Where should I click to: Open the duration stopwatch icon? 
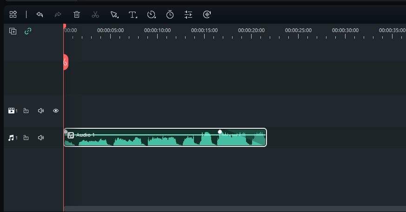pos(170,14)
